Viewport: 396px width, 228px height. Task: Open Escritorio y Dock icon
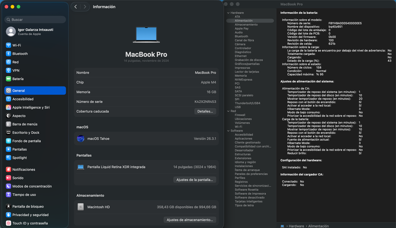point(8,133)
